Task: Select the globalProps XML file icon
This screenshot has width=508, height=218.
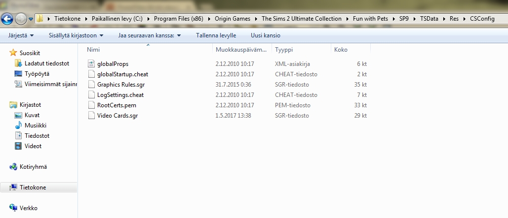Action: [x=91, y=64]
